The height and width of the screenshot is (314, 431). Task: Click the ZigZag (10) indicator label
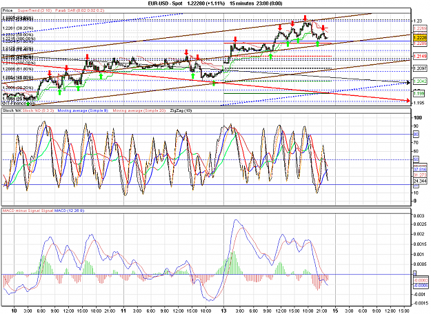181,110
